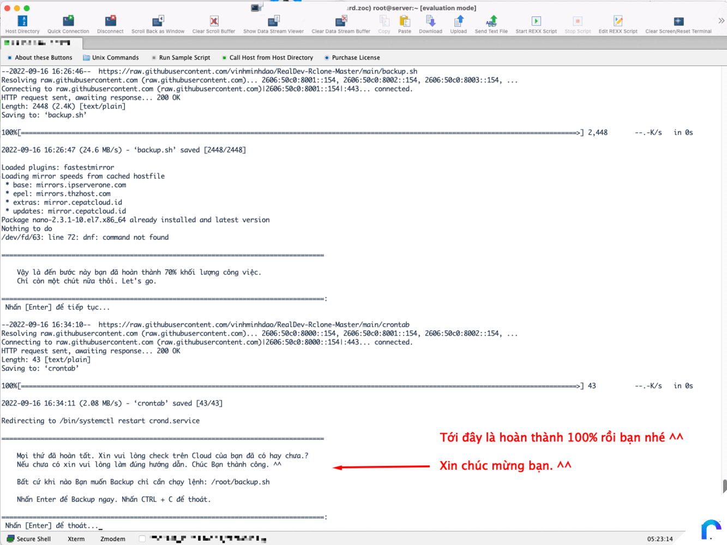Image resolution: width=727 pixels, height=545 pixels.
Task: Click Xterm emulation in status bar
Action: tap(76, 539)
